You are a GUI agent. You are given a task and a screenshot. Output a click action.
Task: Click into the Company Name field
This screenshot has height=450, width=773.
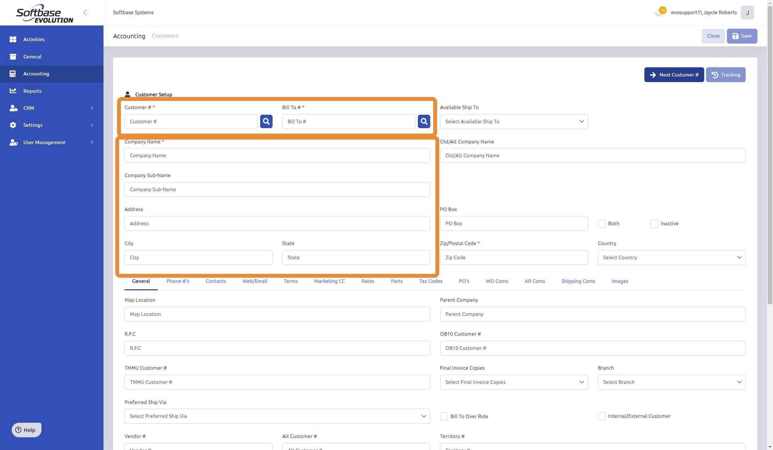click(277, 155)
